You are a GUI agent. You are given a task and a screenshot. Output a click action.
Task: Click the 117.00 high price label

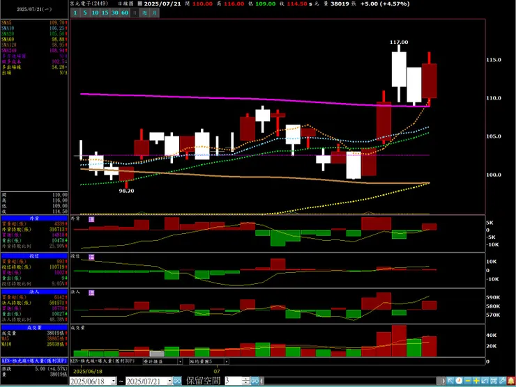(399, 42)
